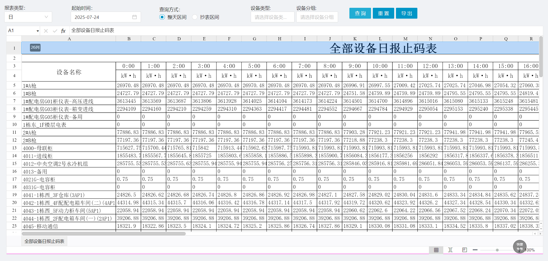The image size is (548, 261).
Task: Click the 4041-1栋西_3F仓库(3AP1) cell
Action: [69, 195]
